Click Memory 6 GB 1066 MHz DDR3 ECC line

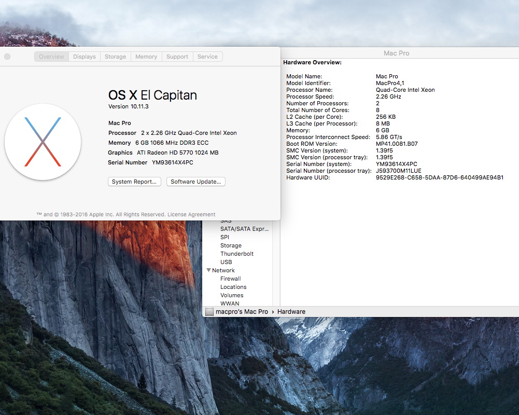[x=159, y=143]
